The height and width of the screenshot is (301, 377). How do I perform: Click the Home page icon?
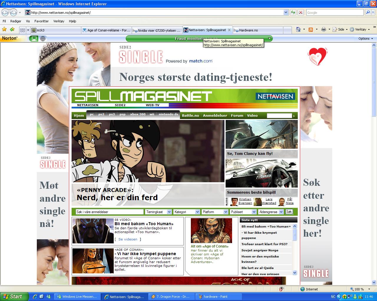pyautogui.click(x=298, y=29)
